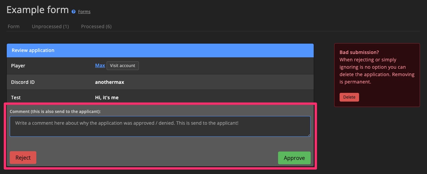The width and height of the screenshot is (427, 174).
Task: Click the Visit account button
Action: pos(122,66)
